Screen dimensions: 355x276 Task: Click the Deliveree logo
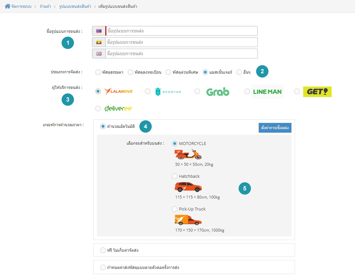(118, 108)
